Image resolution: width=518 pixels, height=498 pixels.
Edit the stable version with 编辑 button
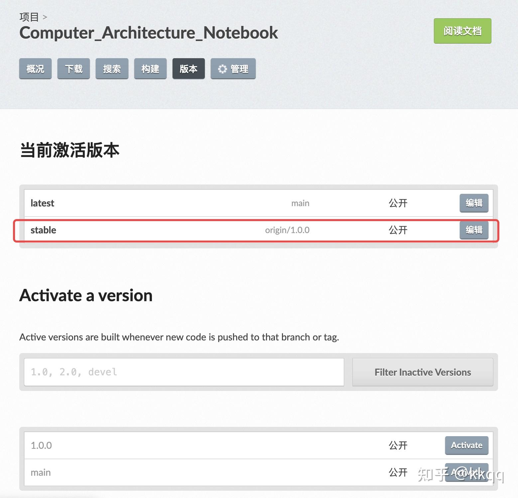(473, 230)
